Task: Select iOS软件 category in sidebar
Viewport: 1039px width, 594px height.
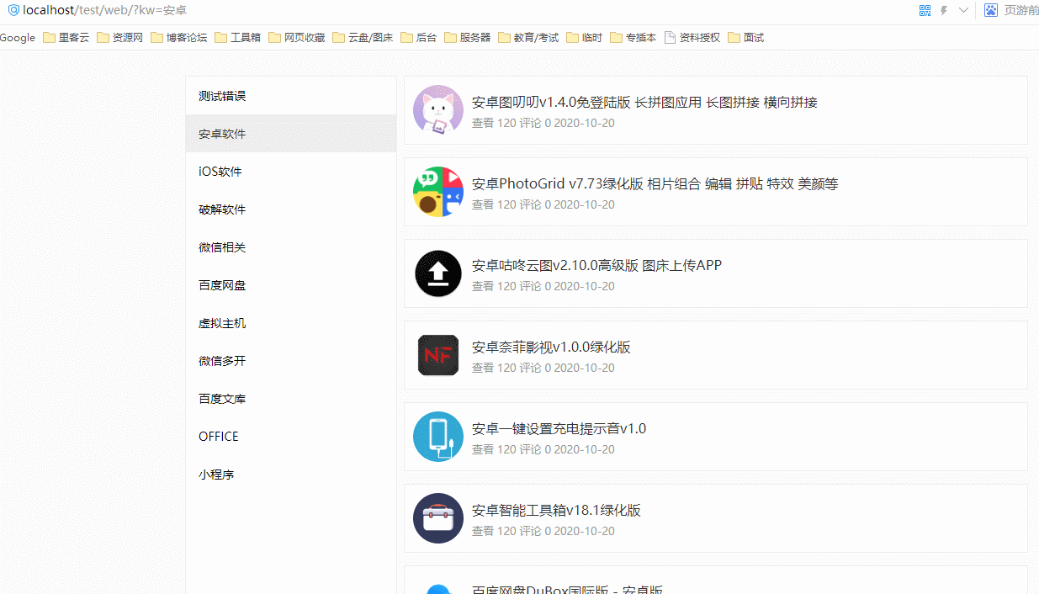Action: pyautogui.click(x=220, y=172)
